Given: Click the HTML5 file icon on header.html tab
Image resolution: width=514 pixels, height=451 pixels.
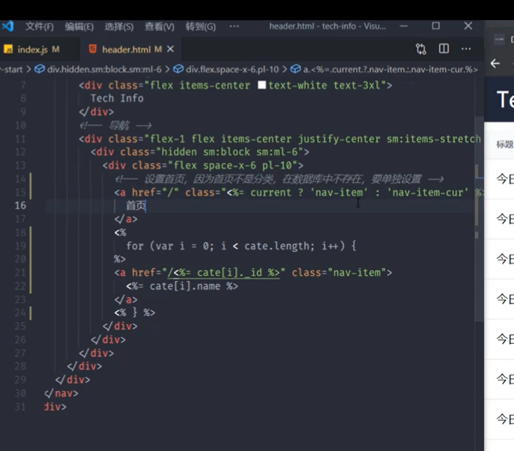Looking at the screenshot, I should [x=93, y=49].
